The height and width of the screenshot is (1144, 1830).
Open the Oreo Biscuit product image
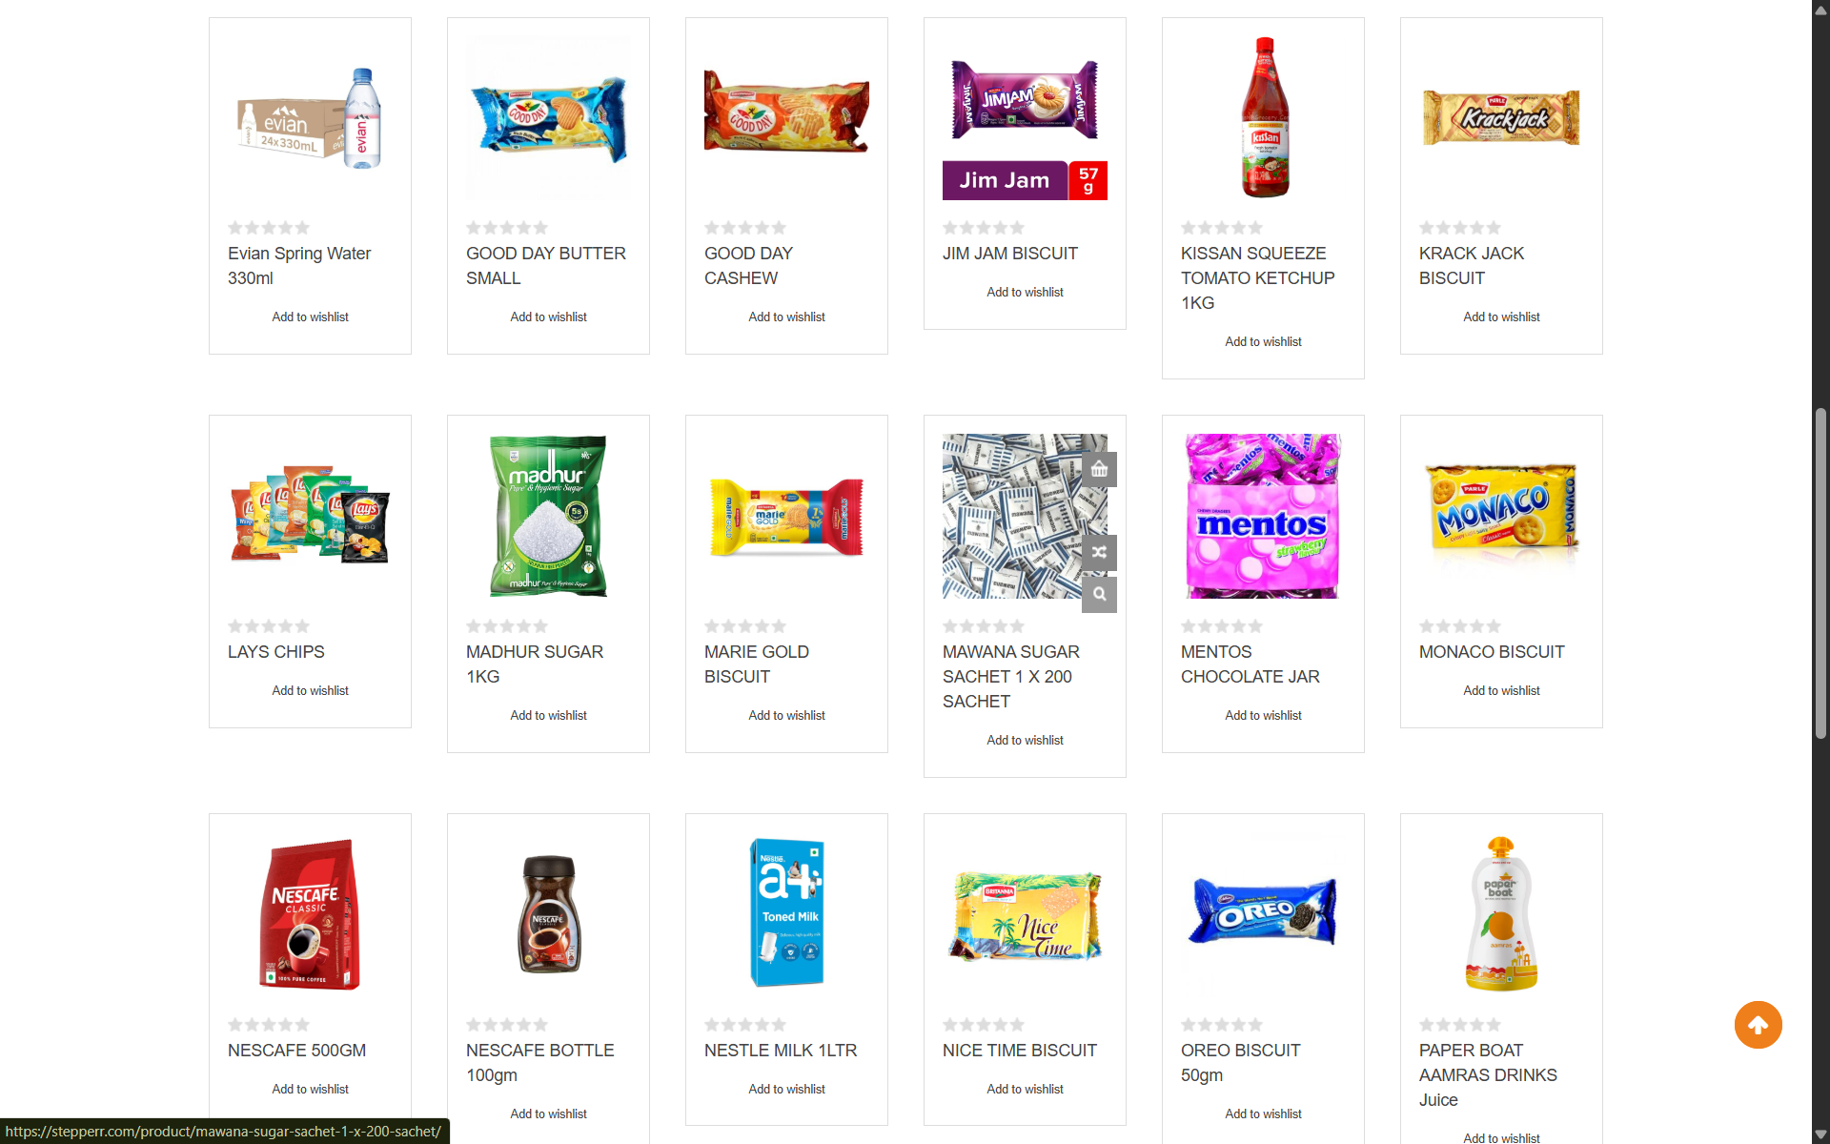[x=1263, y=914]
